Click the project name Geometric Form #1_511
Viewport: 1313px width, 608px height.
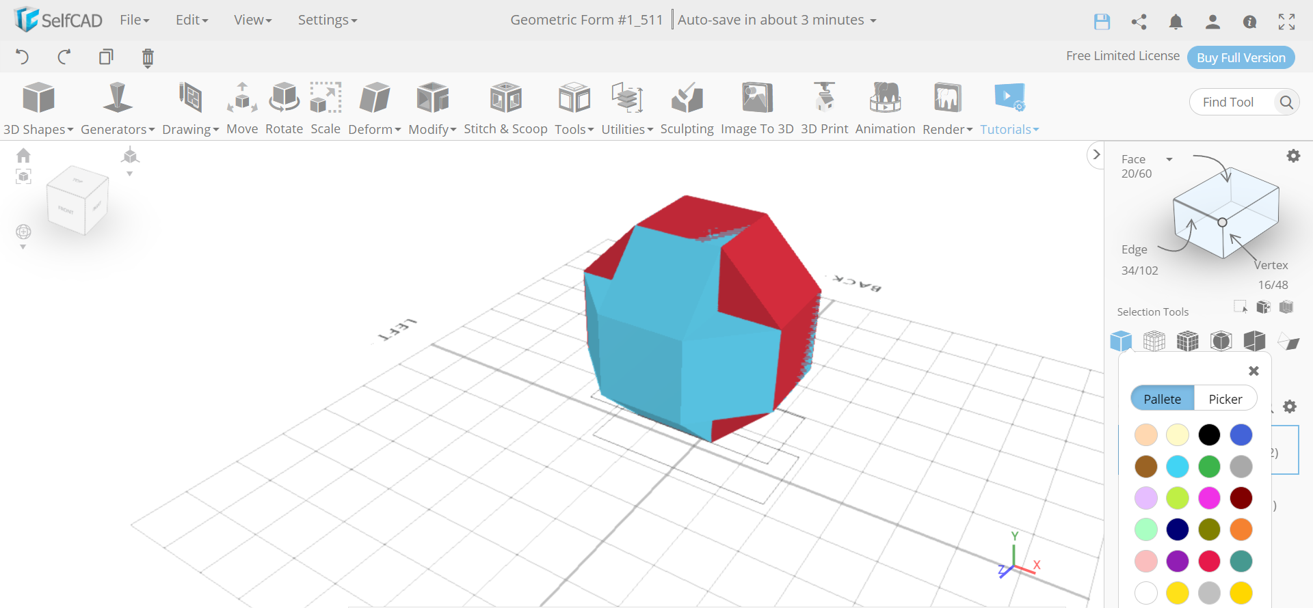pyautogui.click(x=587, y=20)
